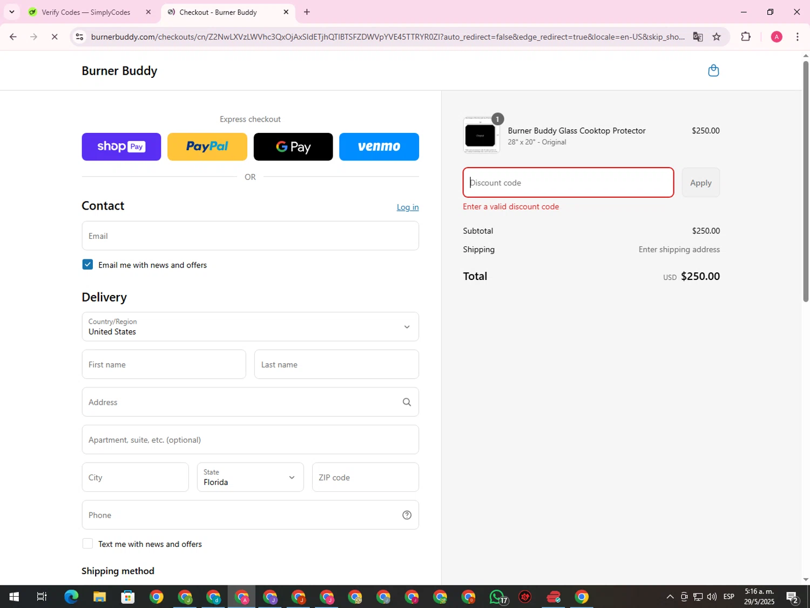Switch to the Verify Codes — SimplyCodes tab
Image resolution: width=810 pixels, height=608 pixels.
click(x=86, y=12)
